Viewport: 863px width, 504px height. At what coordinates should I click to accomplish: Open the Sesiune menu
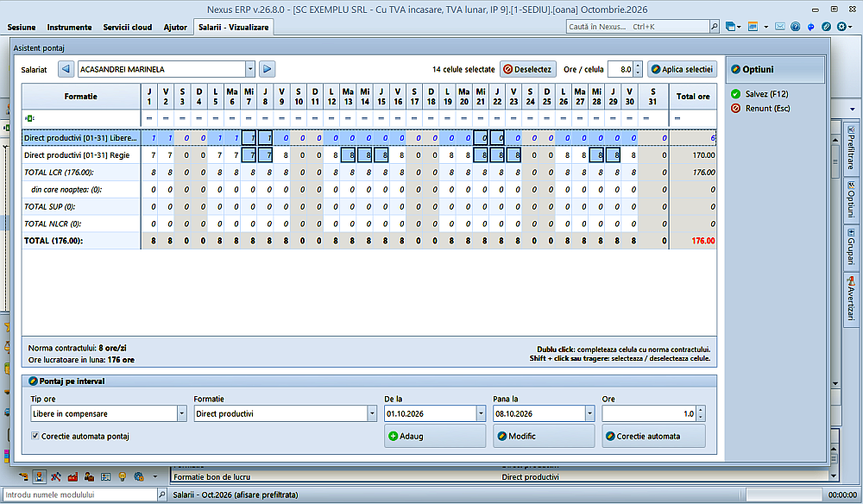(x=22, y=27)
